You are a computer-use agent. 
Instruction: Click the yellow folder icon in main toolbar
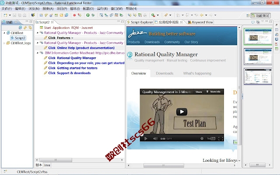coord(61,15)
